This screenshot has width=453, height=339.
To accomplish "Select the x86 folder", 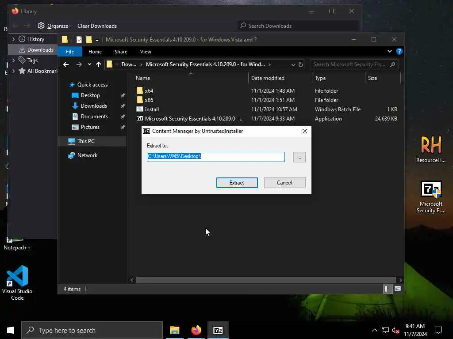I will [149, 100].
